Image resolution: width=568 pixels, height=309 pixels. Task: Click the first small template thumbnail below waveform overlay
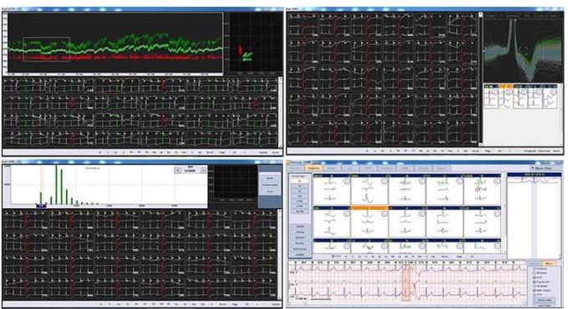[491, 97]
